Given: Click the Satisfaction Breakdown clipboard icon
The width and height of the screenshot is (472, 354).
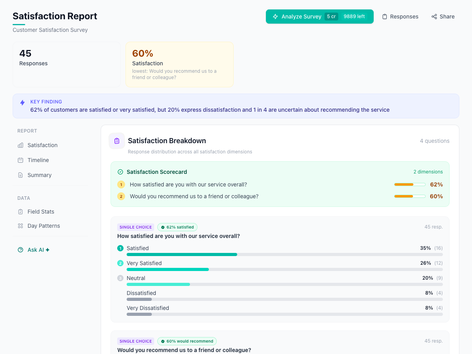Looking at the screenshot, I should tap(117, 141).
